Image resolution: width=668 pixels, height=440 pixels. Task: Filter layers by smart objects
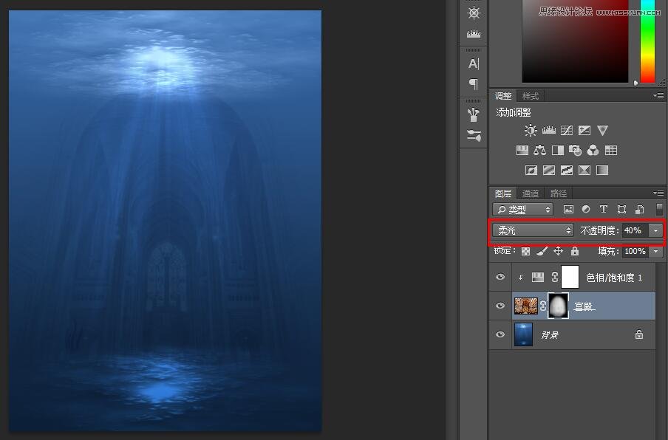(x=639, y=210)
